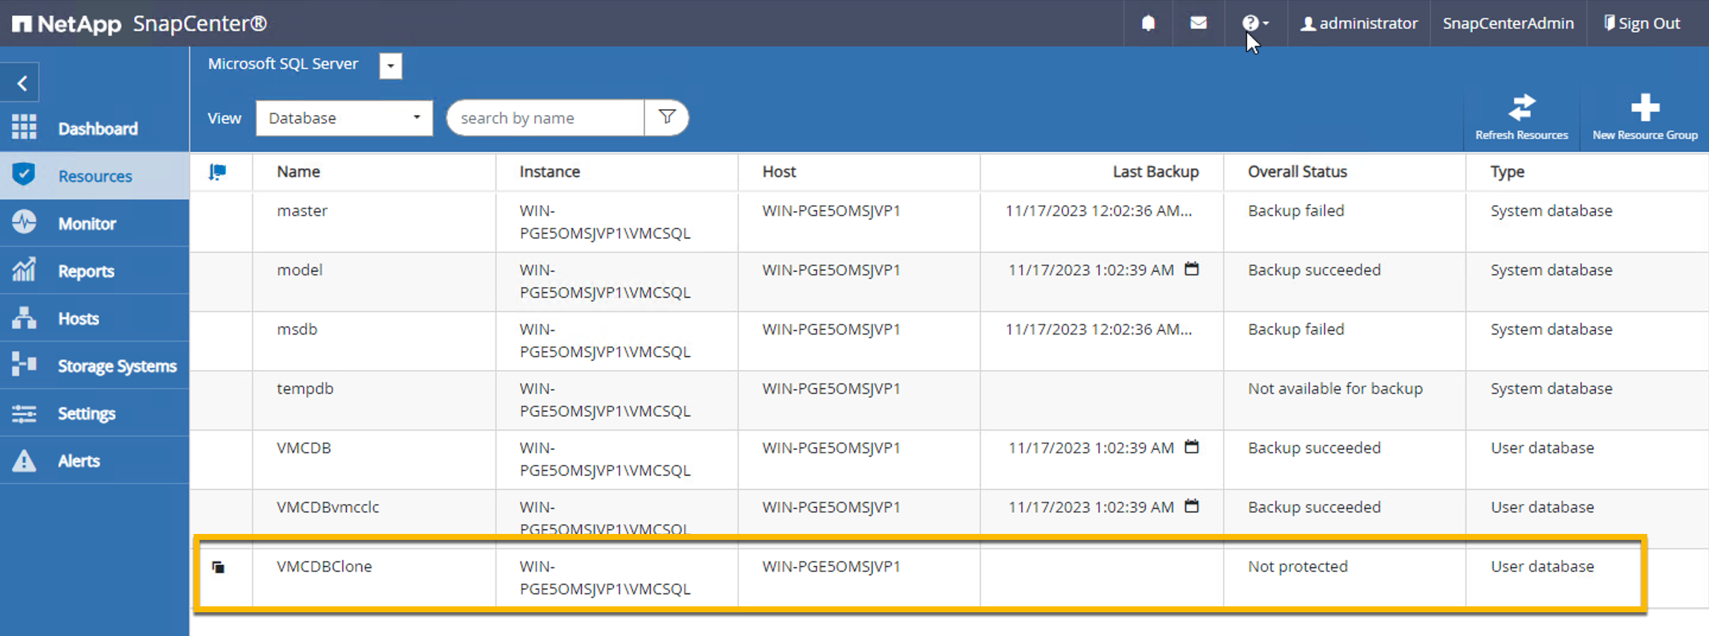1709x636 pixels.
Task: Click 'Backup failed' status in master row
Action: (1296, 211)
